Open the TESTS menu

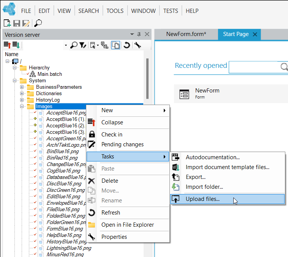pos(171,11)
